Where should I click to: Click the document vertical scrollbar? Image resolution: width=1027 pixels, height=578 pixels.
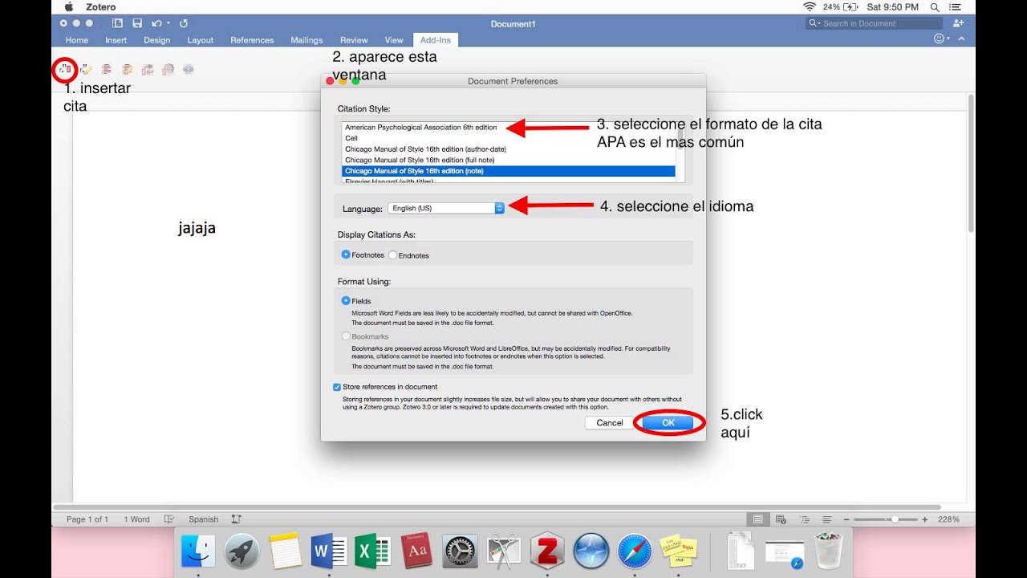tap(970, 165)
